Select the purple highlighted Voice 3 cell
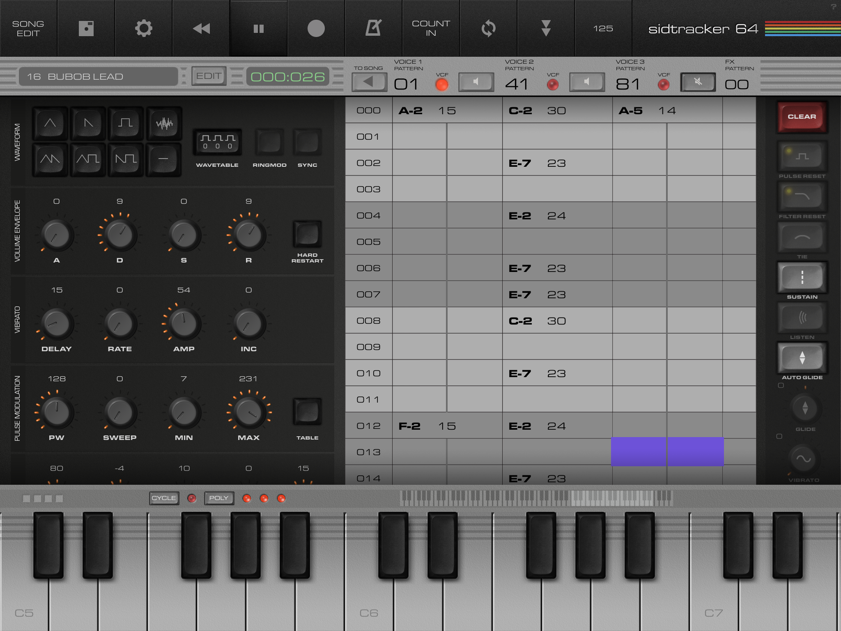 pos(667,451)
